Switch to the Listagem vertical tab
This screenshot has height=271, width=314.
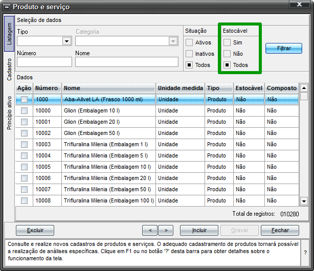click(x=9, y=34)
